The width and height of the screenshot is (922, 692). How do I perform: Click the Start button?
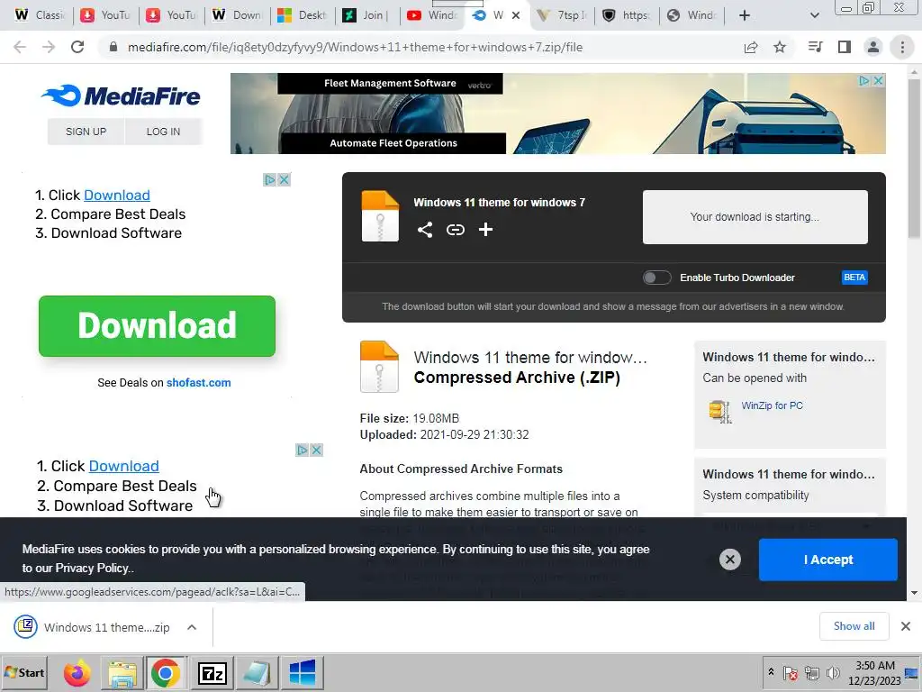(x=24, y=672)
